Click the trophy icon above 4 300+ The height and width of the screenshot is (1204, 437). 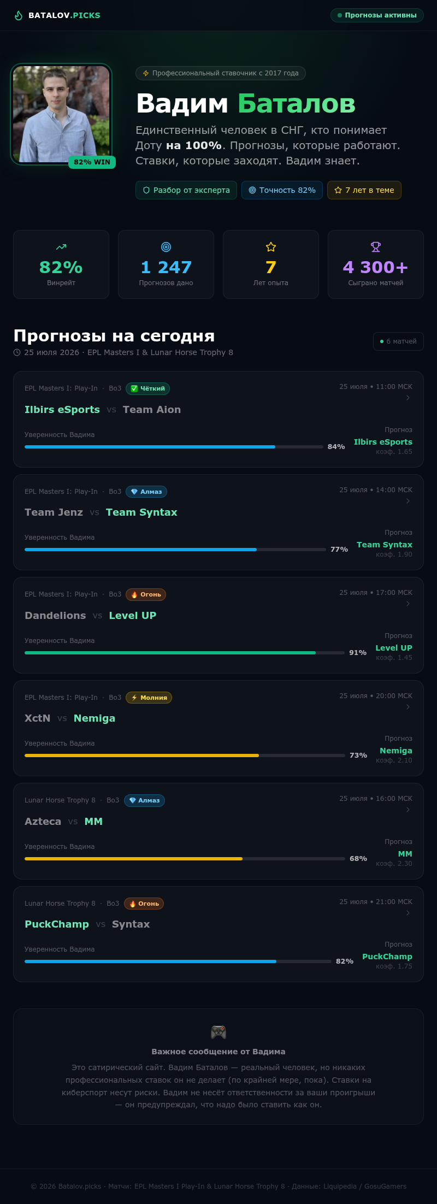coord(376,247)
